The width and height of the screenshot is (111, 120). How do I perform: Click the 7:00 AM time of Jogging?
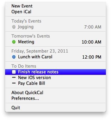click(93, 27)
